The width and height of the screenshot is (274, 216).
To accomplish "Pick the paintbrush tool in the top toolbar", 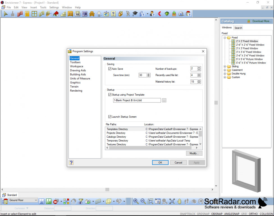I will pos(13,14).
